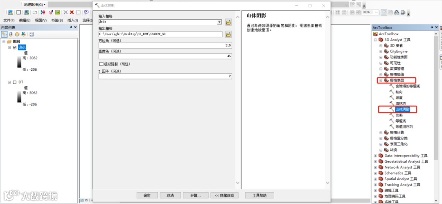The image size is (442, 204).
Task: Click the help question-mark toolbar icon
Action: (86, 12)
